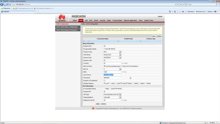This screenshot has width=220, height=124.
Task: Toggle the Enable WAN checkbox
Action: coord(104,46)
